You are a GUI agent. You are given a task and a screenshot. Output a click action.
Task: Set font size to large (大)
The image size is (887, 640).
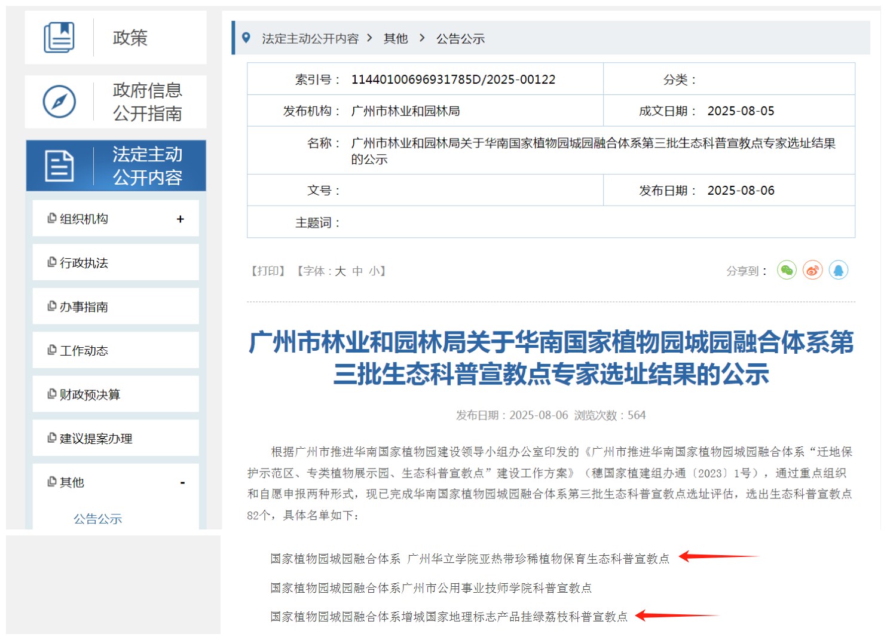coord(340,271)
